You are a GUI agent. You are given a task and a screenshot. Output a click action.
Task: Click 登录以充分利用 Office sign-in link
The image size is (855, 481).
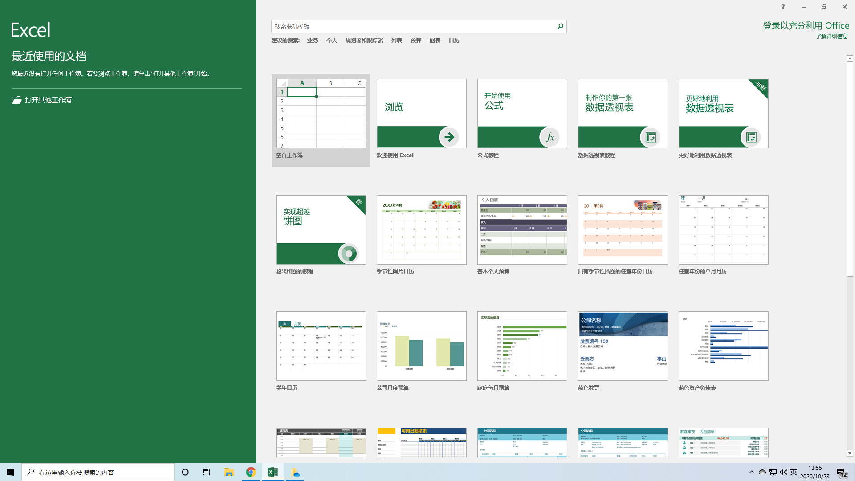[x=806, y=26]
